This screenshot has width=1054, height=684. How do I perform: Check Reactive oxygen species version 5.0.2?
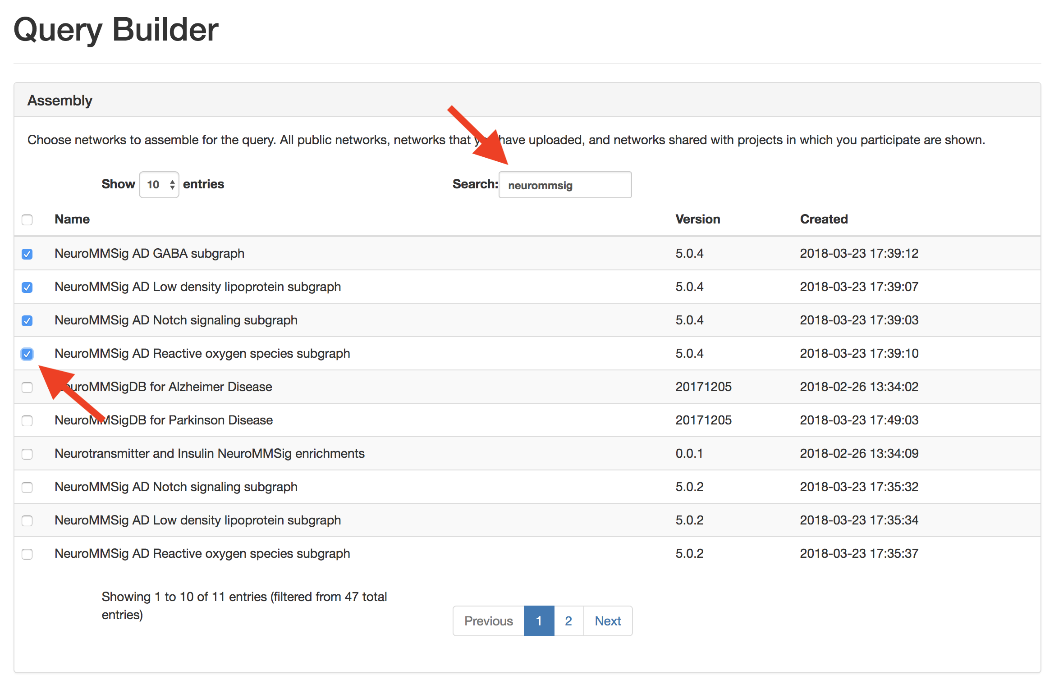[x=27, y=554]
